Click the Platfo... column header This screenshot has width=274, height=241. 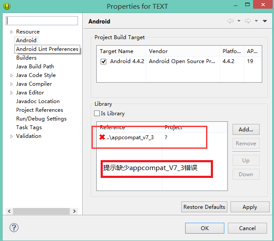[x=232, y=51]
